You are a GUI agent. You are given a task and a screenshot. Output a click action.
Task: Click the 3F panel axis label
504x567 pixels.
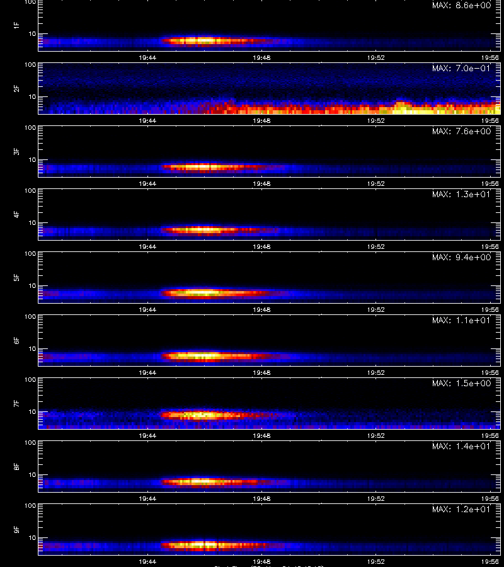click(16, 151)
